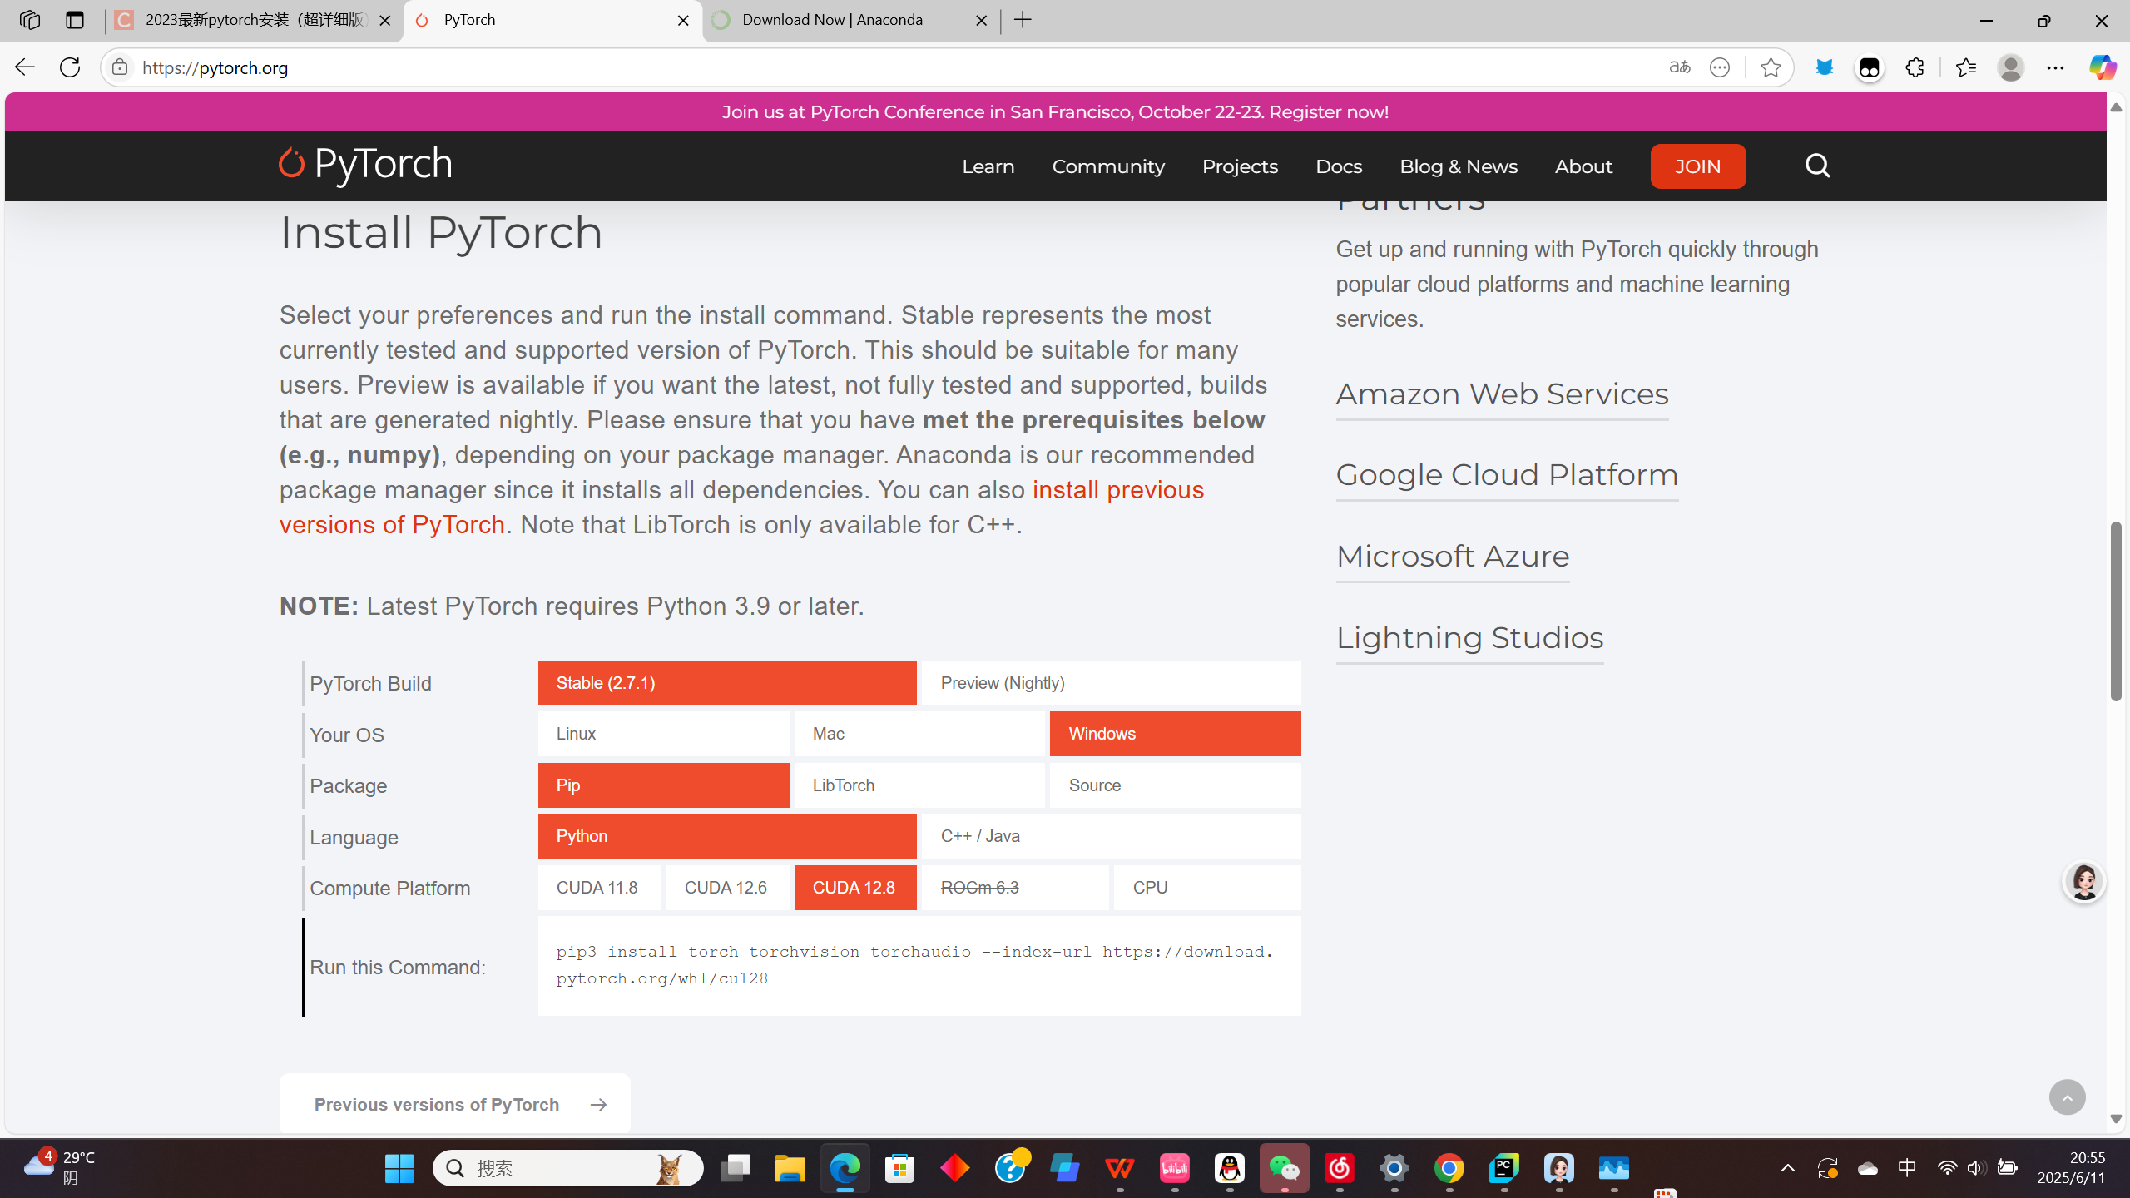The width and height of the screenshot is (2130, 1198).
Task: Switch to the 2023最新pytorch安装 tab
Action: pos(252,20)
